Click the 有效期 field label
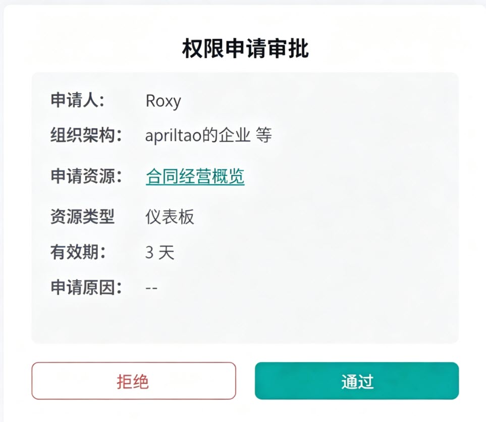Screen dimensions: 486x422 (x=78, y=252)
